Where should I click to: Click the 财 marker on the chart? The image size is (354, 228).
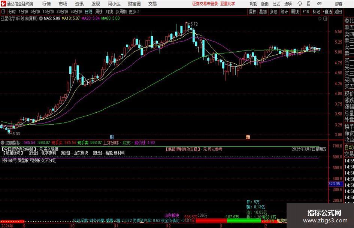point(112,137)
